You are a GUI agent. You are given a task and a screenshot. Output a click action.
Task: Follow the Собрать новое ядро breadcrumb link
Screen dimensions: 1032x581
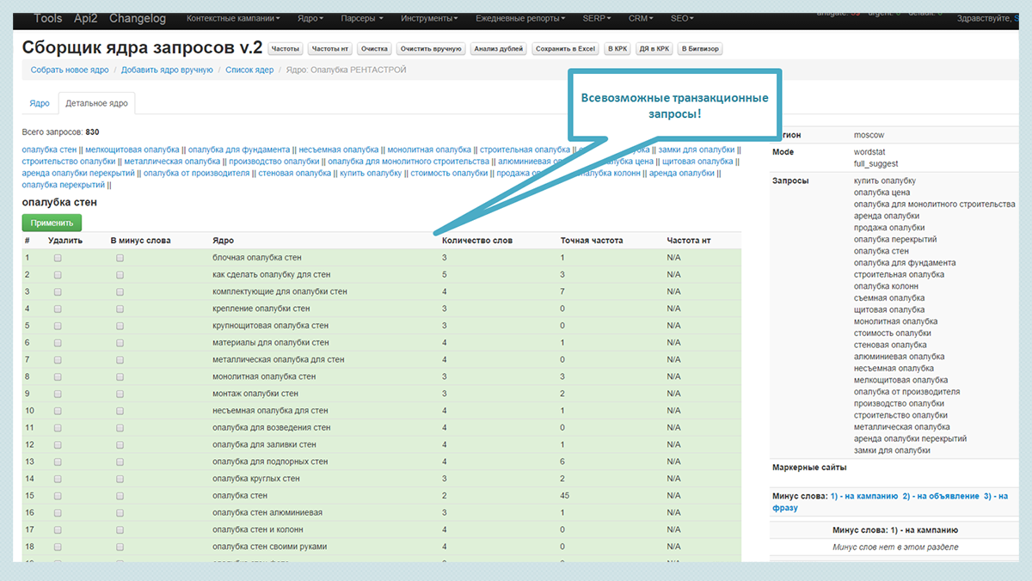click(70, 70)
